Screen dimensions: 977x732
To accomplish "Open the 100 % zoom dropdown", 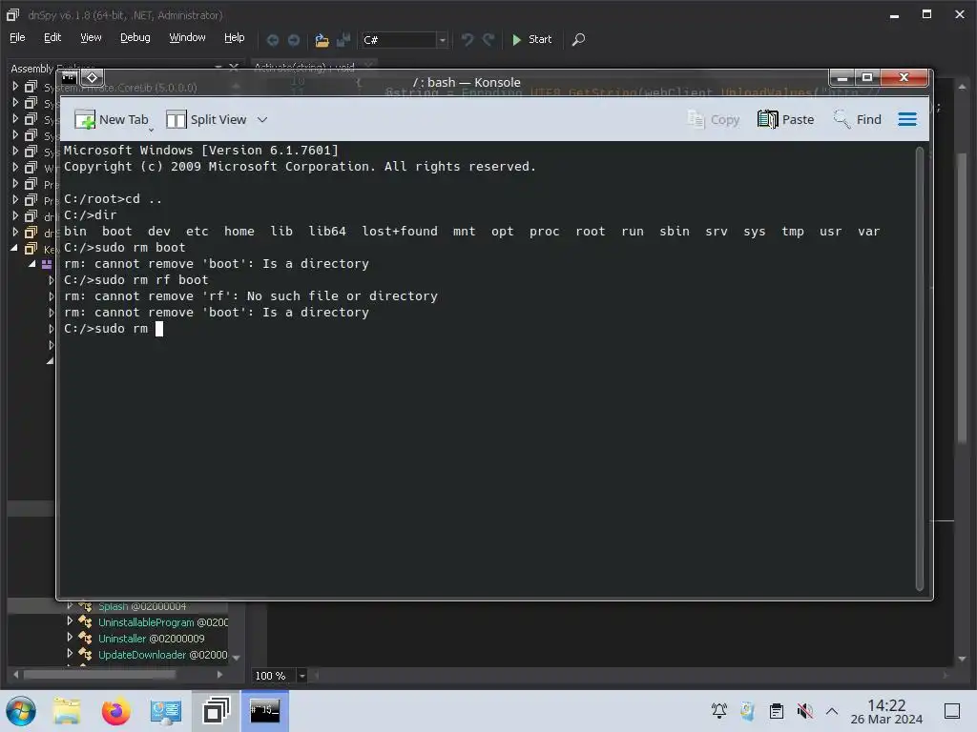I will pos(301,676).
